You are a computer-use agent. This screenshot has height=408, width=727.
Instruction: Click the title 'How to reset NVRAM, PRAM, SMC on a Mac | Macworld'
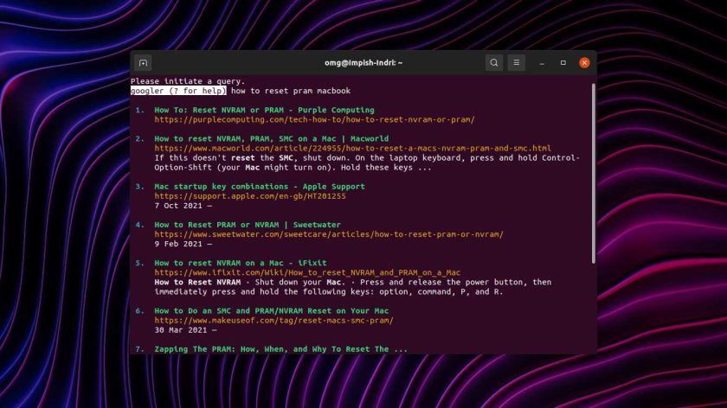[271, 138]
